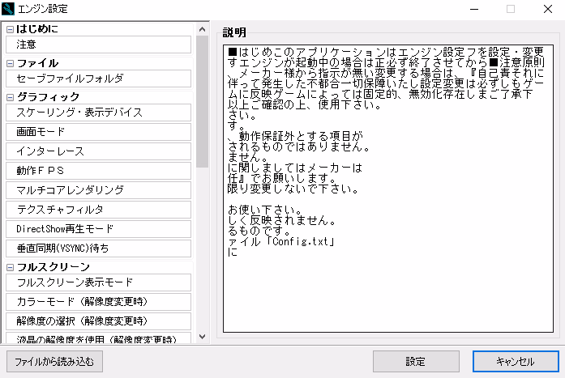Select フルスクリーン表示モード setting
This screenshot has height=378, width=565.
tap(98, 282)
